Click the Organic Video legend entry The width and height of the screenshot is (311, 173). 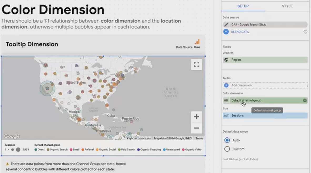(x=192, y=150)
